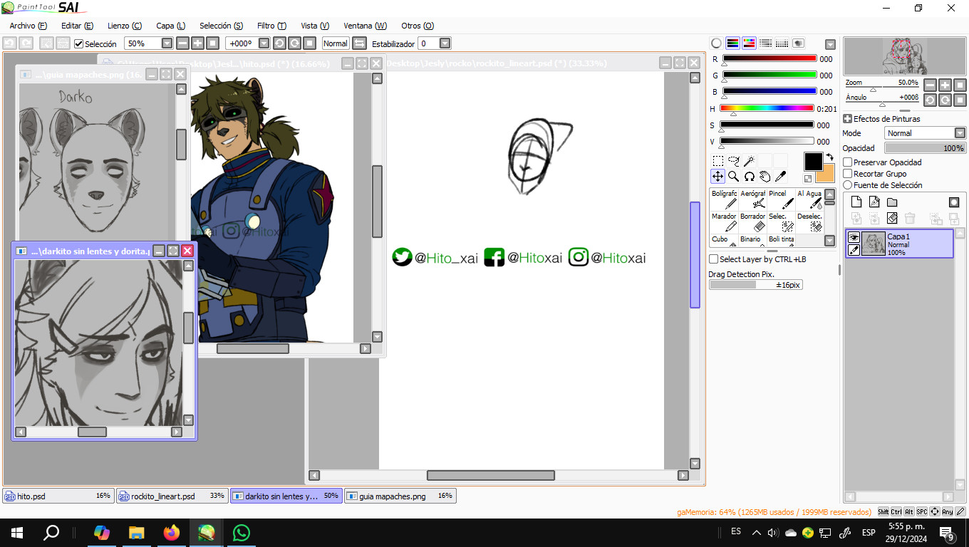This screenshot has width=969, height=547.
Task: Rotate view counterclockwise in navigator
Action: coord(930,100)
